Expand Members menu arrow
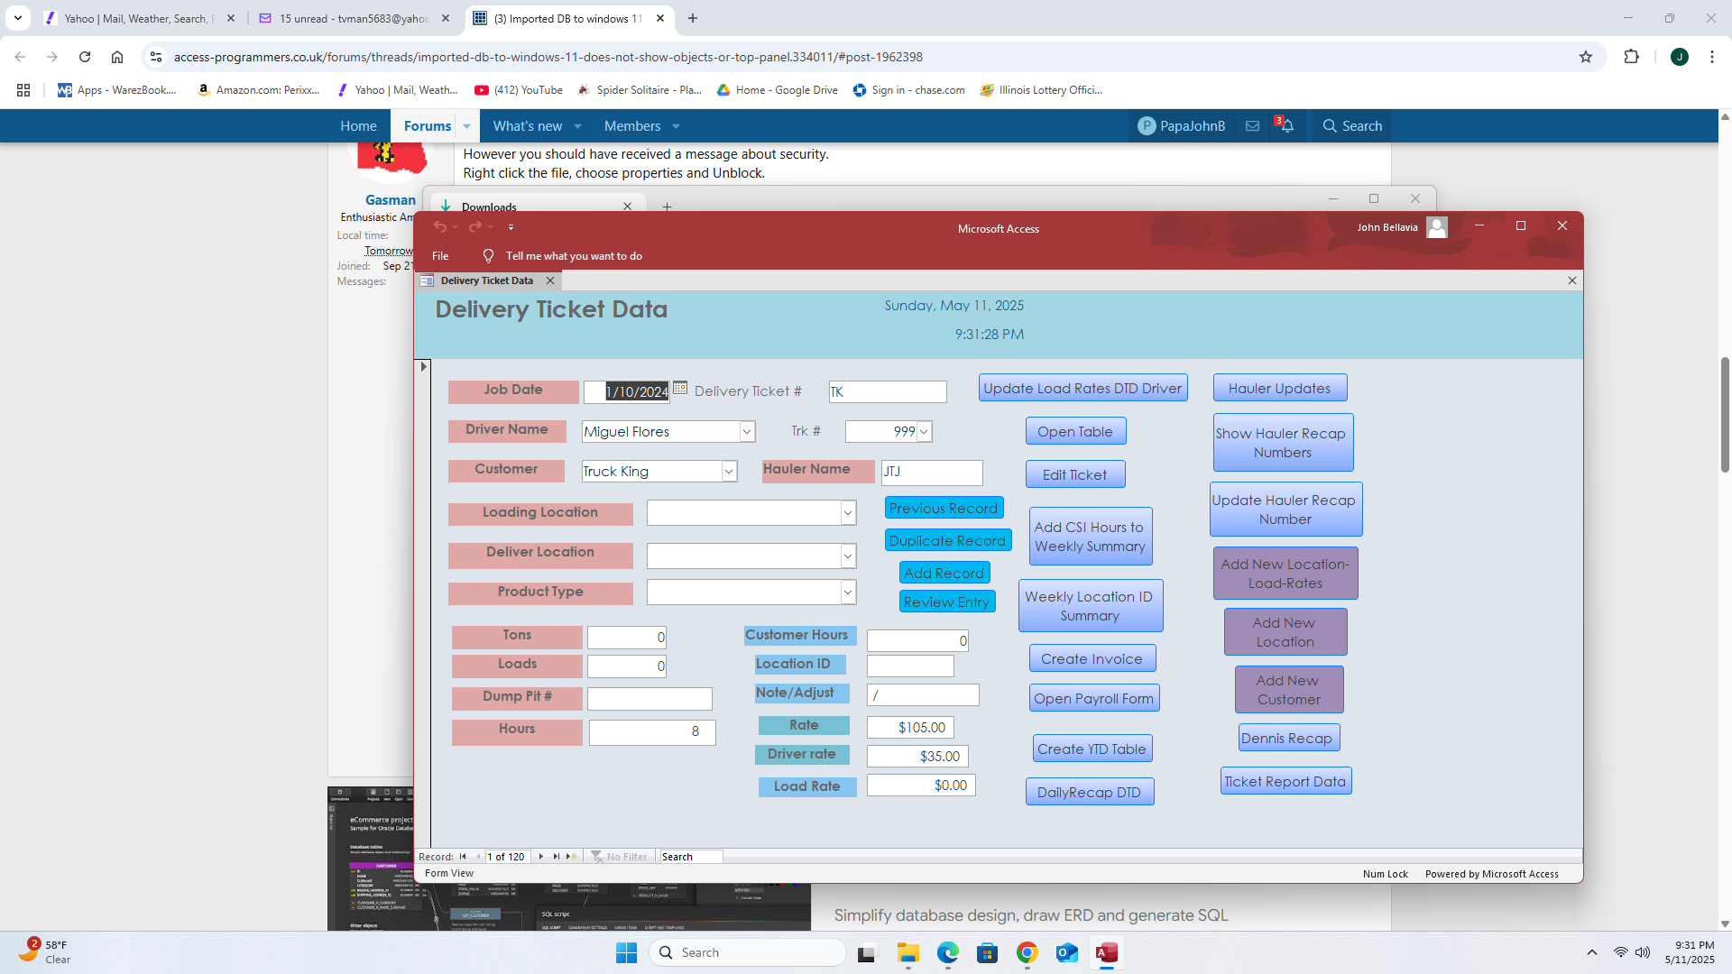The width and height of the screenshot is (1732, 974). click(x=677, y=126)
